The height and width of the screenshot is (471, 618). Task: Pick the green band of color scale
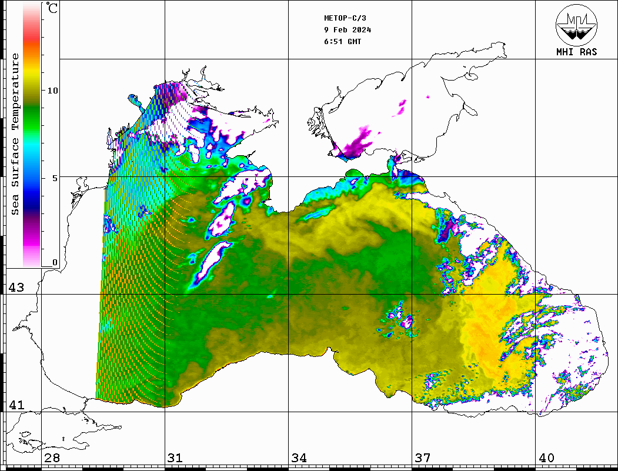tap(32, 118)
